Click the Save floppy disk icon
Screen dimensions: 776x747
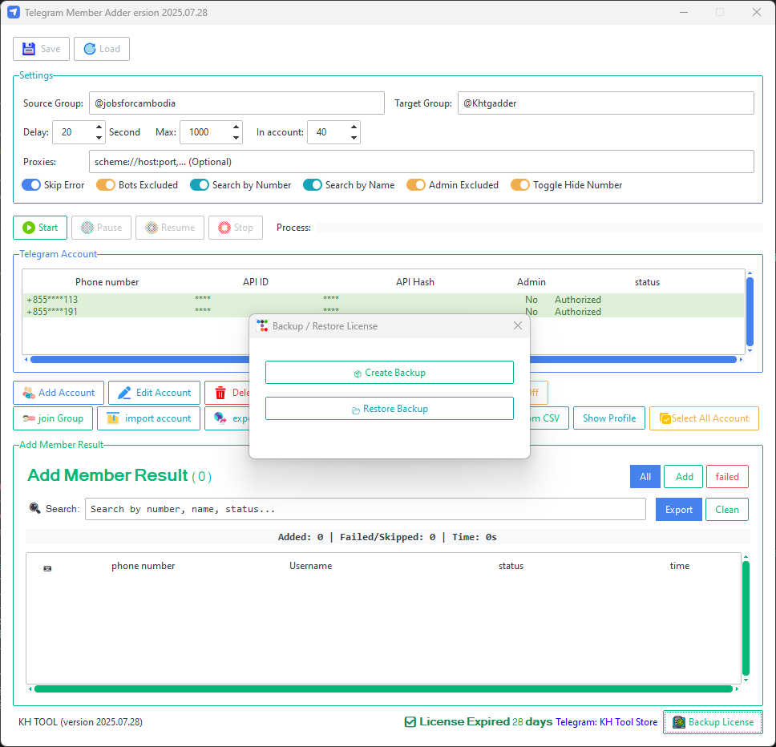pos(29,48)
